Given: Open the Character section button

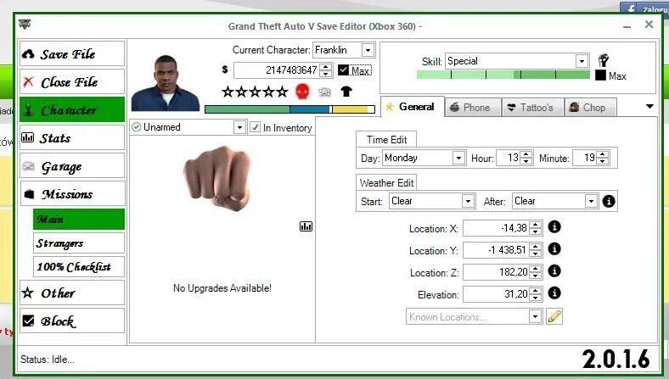Looking at the screenshot, I should (72, 109).
